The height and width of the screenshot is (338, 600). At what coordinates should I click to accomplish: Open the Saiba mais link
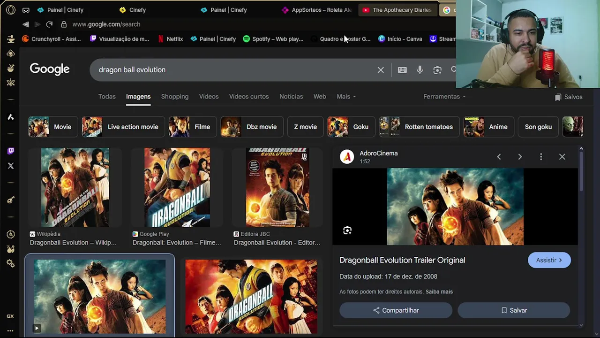[x=439, y=292]
